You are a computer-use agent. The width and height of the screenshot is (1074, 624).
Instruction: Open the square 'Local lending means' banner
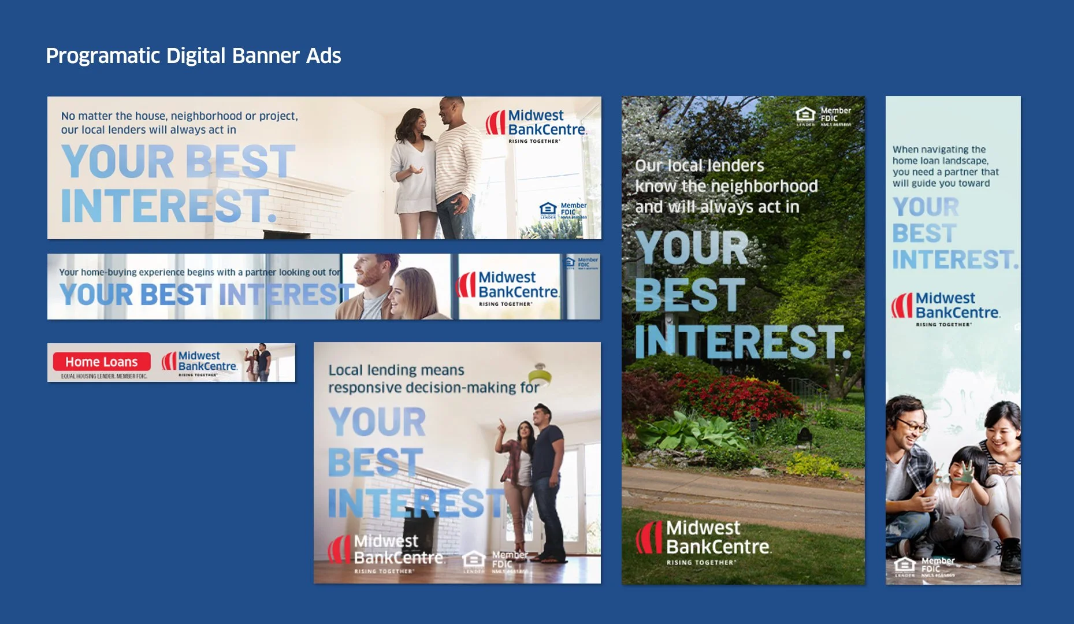click(457, 463)
